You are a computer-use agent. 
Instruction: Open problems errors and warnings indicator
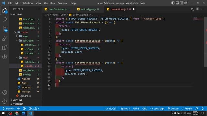point(34,109)
